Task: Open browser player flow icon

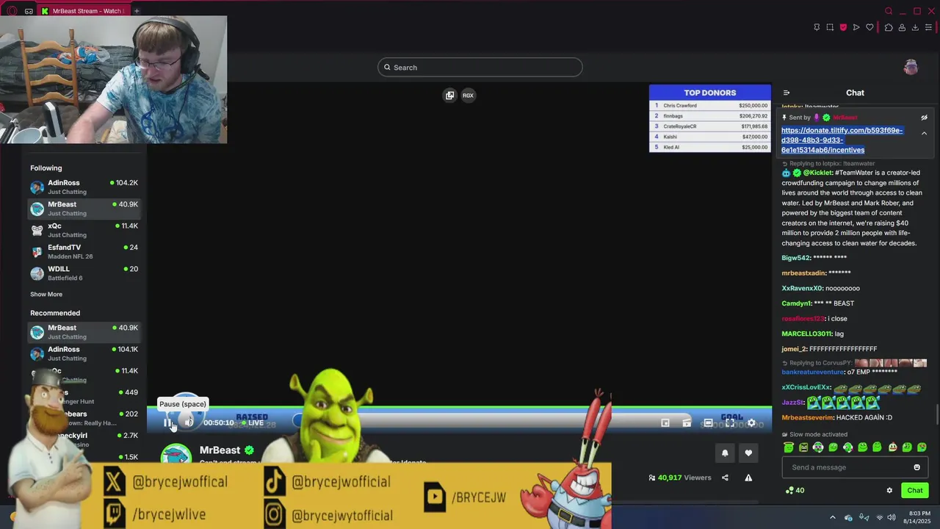Action: [x=856, y=27]
